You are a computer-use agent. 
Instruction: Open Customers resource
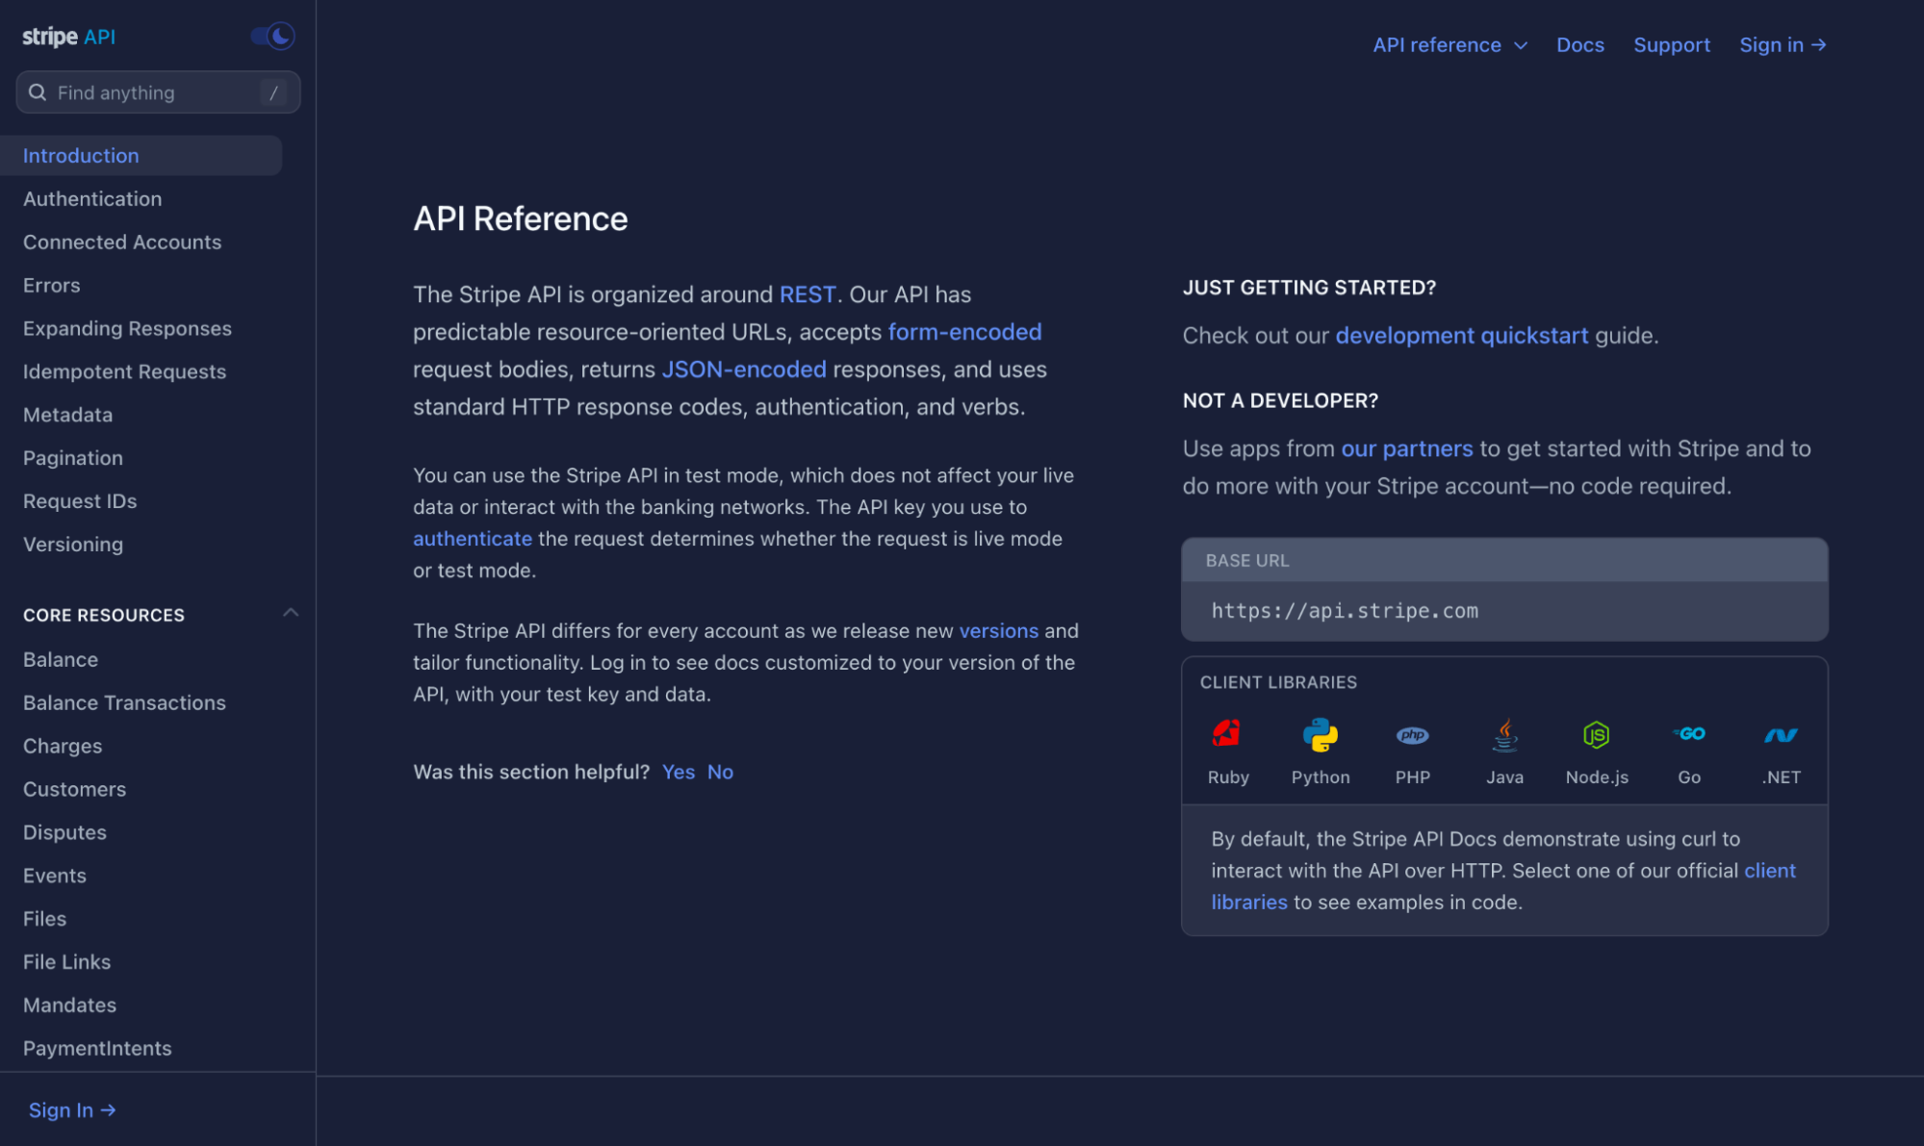click(74, 790)
